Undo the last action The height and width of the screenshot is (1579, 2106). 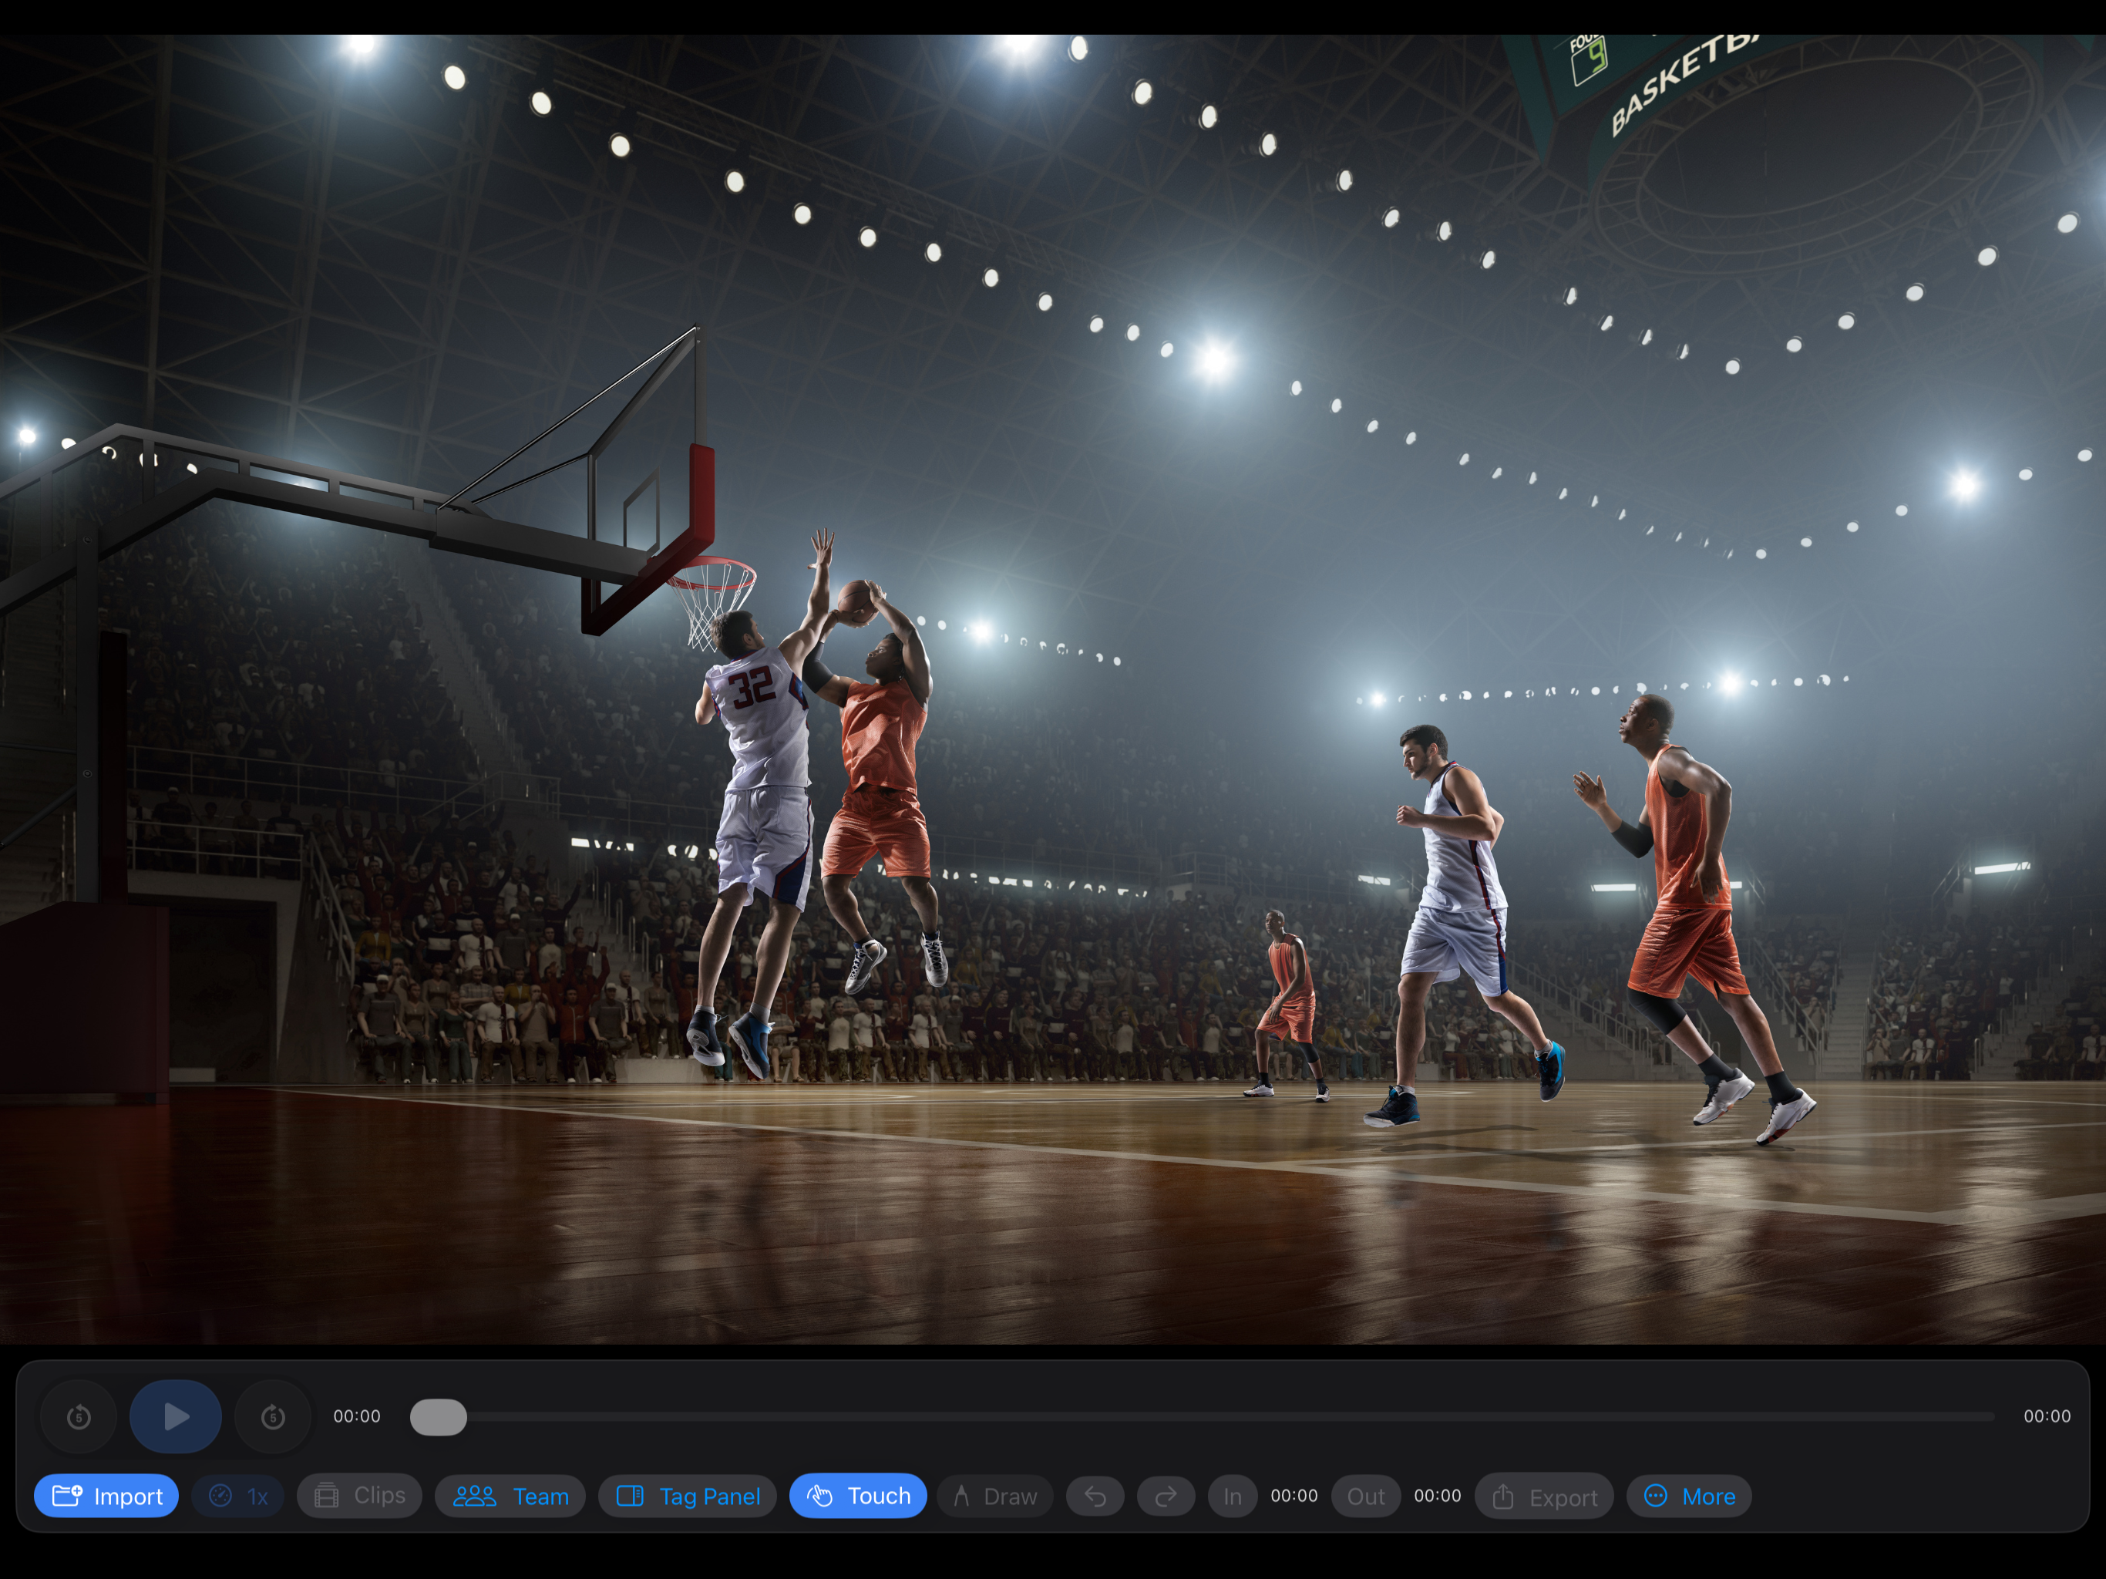(x=1095, y=1495)
